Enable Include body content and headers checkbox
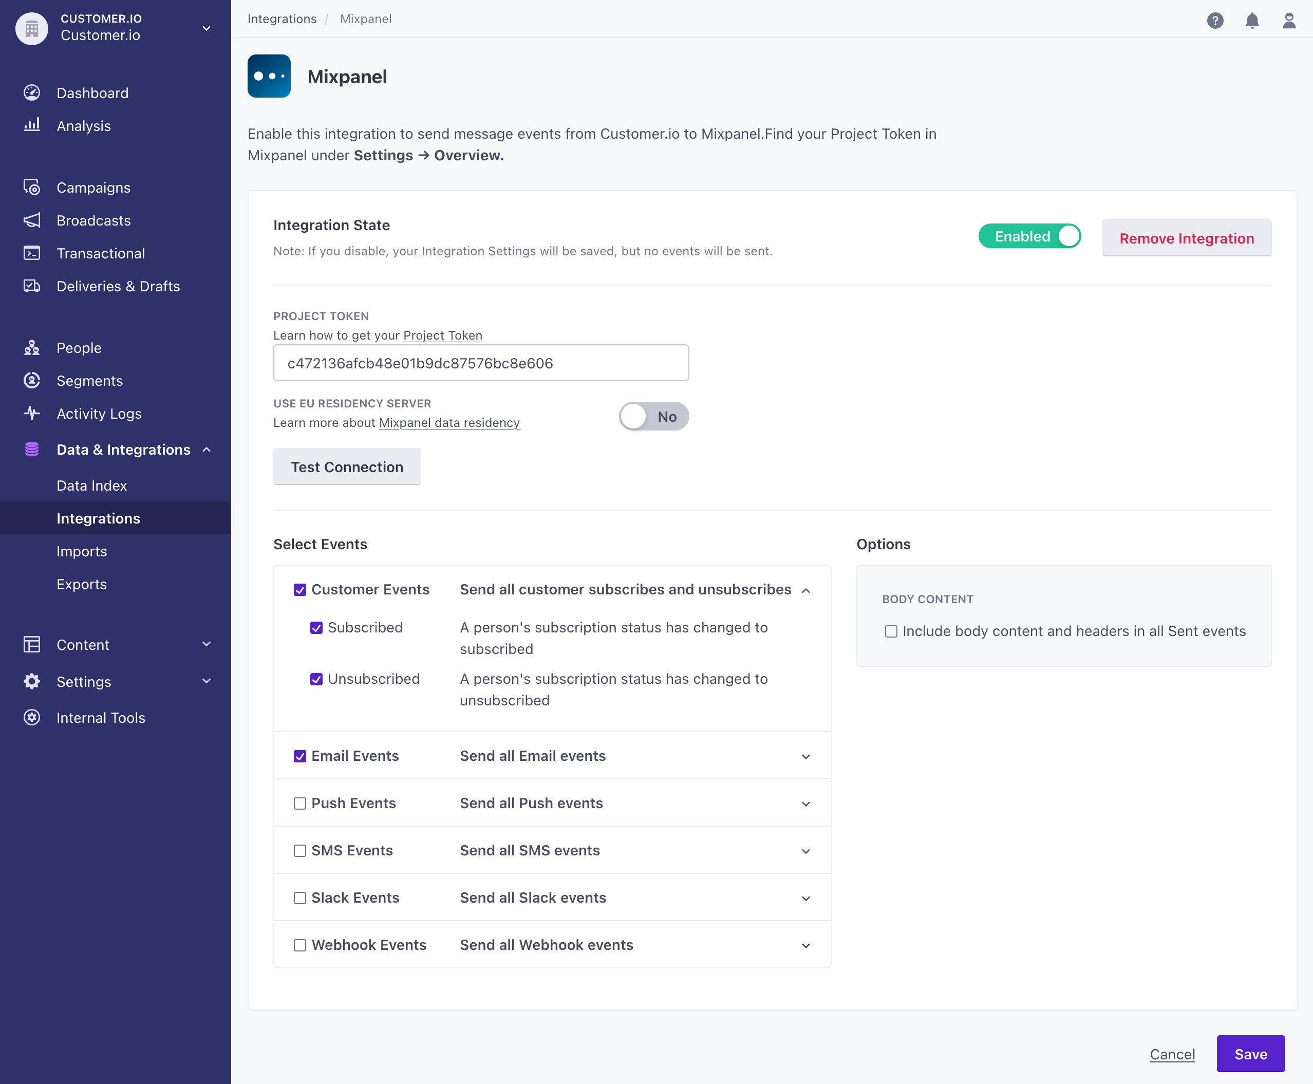The width and height of the screenshot is (1313, 1084). [891, 630]
